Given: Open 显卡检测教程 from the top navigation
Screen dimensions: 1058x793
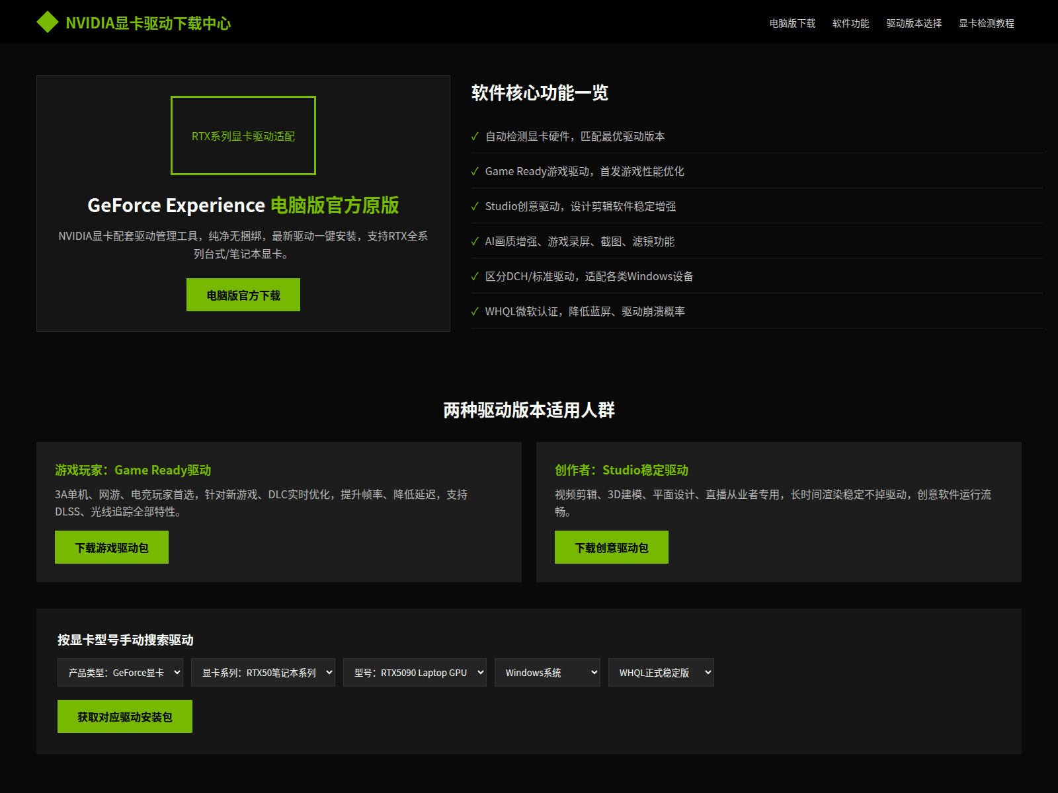Looking at the screenshot, I should (x=987, y=23).
